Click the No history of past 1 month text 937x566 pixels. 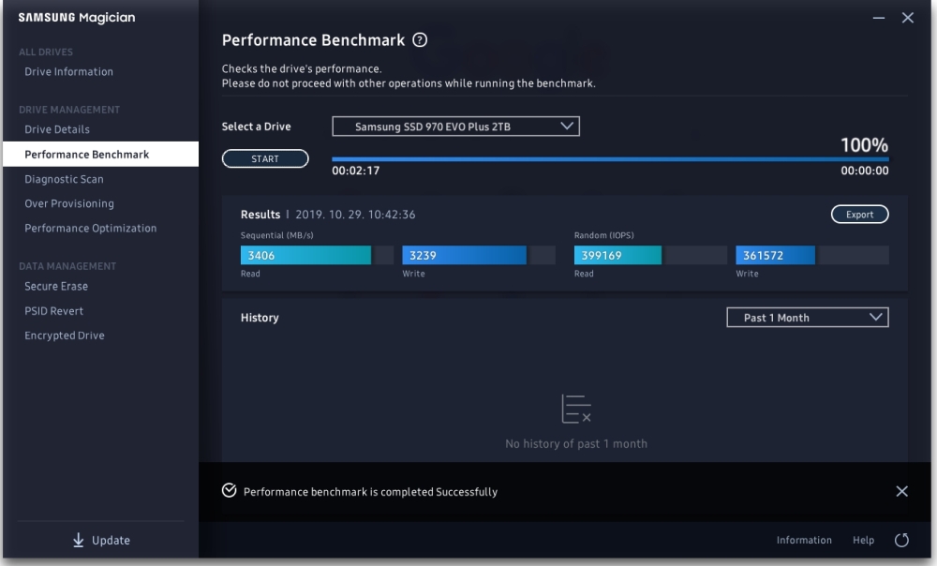click(x=576, y=443)
